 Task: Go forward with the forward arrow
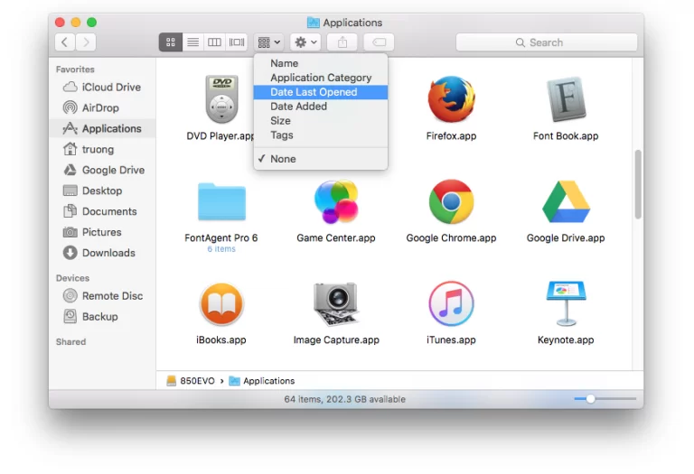pos(86,42)
